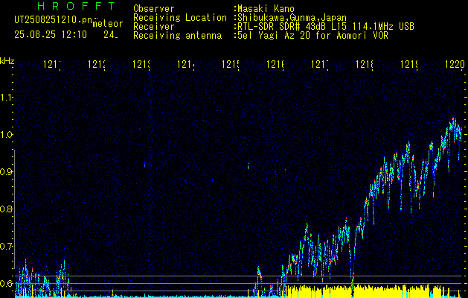Click the 1.0 kHz axis label
This screenshot has width=468, height=298.
[5, 135]
